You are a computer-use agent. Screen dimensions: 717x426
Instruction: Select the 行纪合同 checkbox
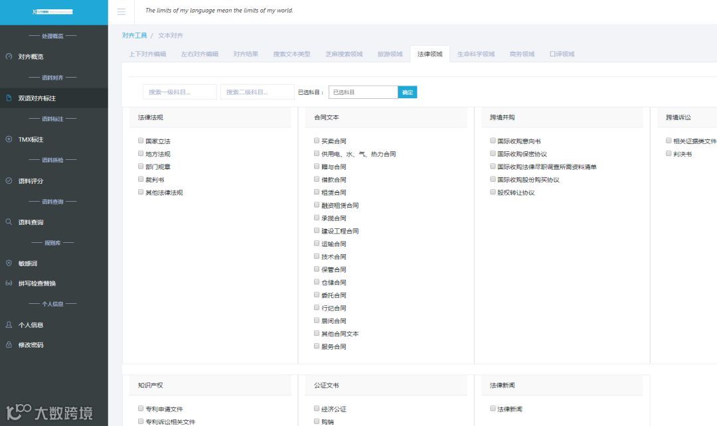317,308
